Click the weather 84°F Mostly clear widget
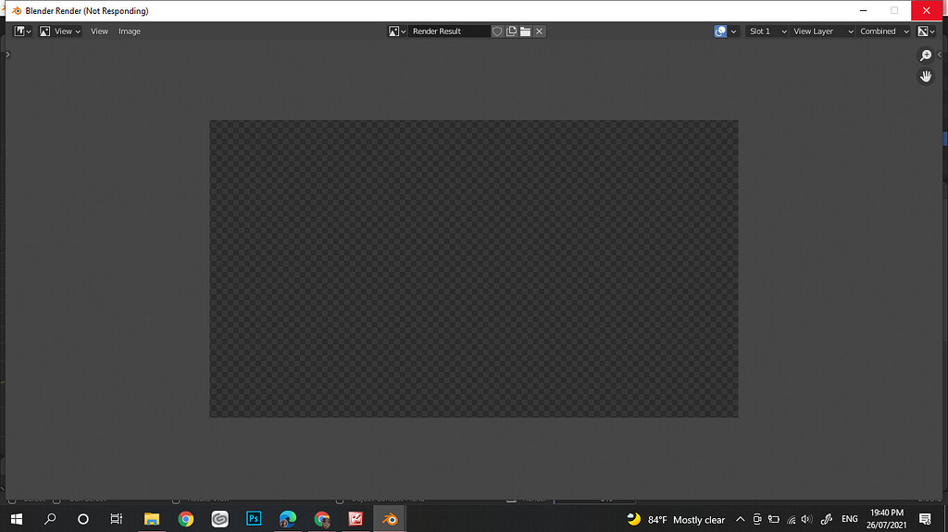Screen dimensions: 948x532 [676, 519]
